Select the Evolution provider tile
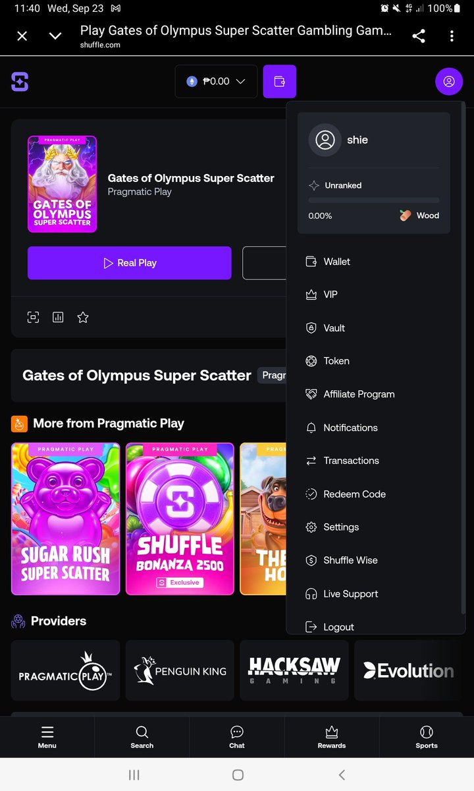Screen dimensions: 474x791 coord(408,670)
